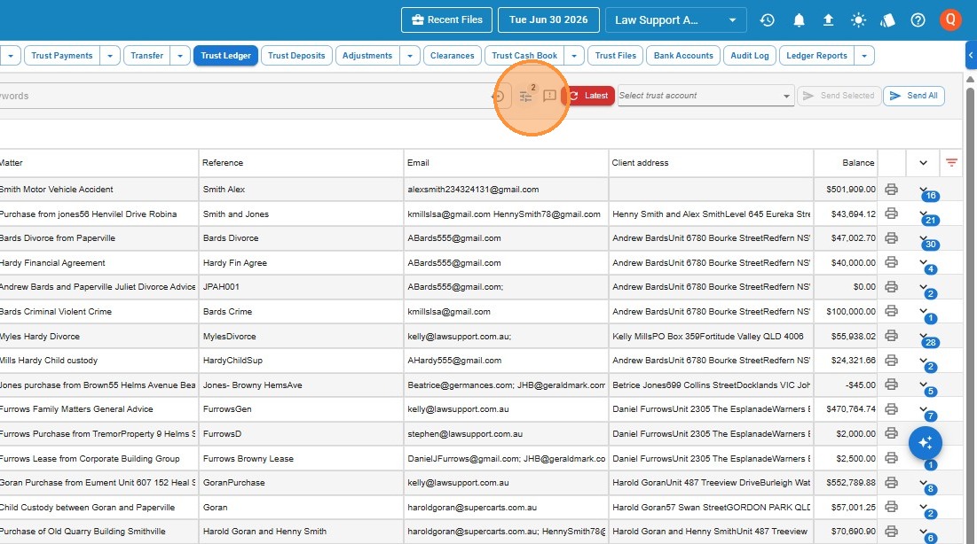The image size is (977, 544).
Task: Click printer icon in Jones- Browny HemsAve row
Action: coord(892,384)
